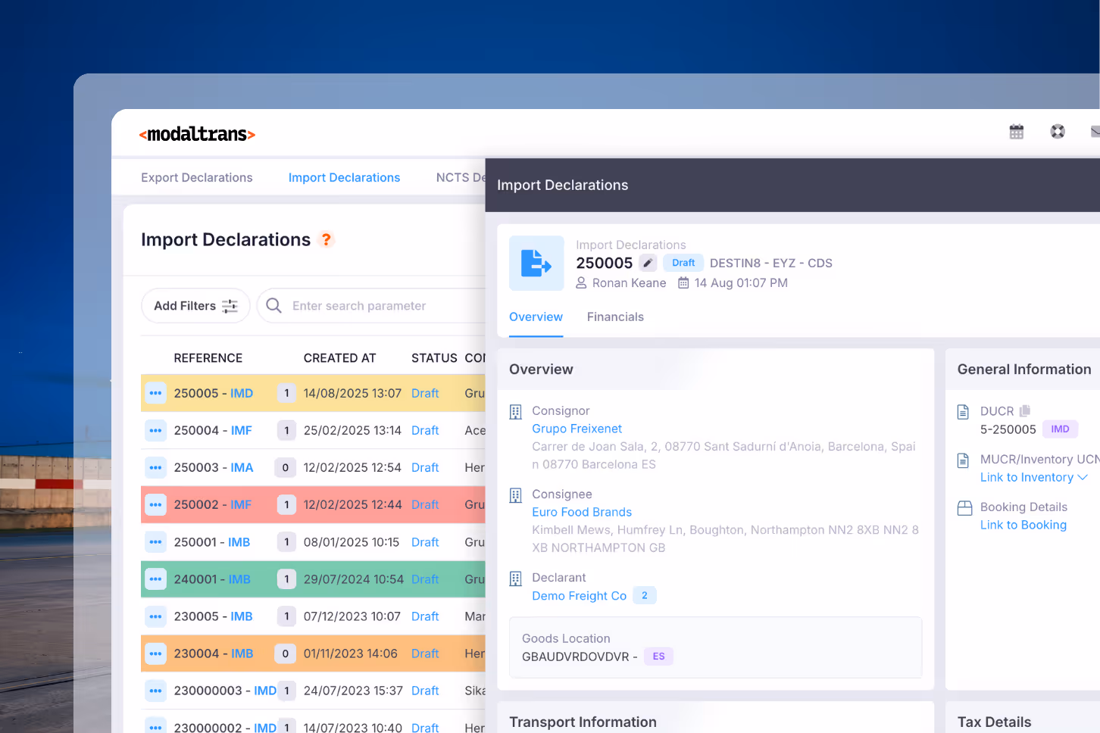Sort by the STATUS column header
This screenshot has width=1100, height=733.
(434, 358)
